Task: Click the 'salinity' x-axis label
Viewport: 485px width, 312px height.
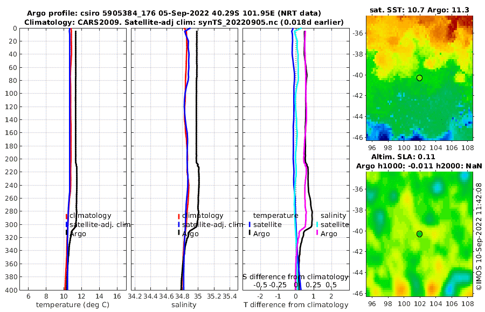Action: (184, 304)
